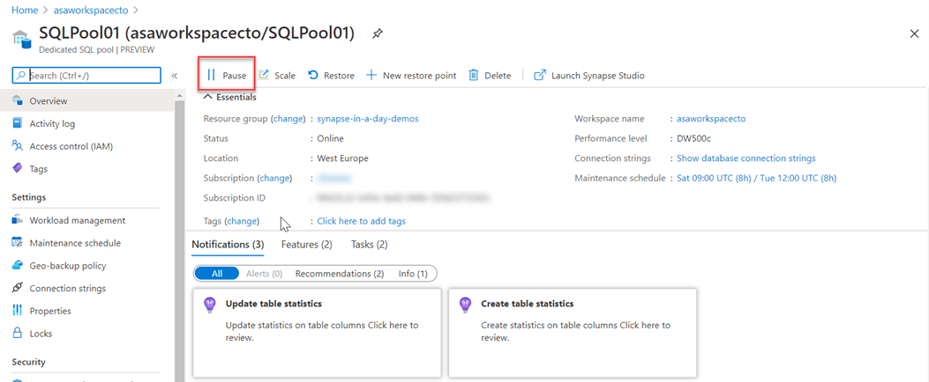
Task: Open the Scale option
Action: pyautogui.click(x=277, y=76)
